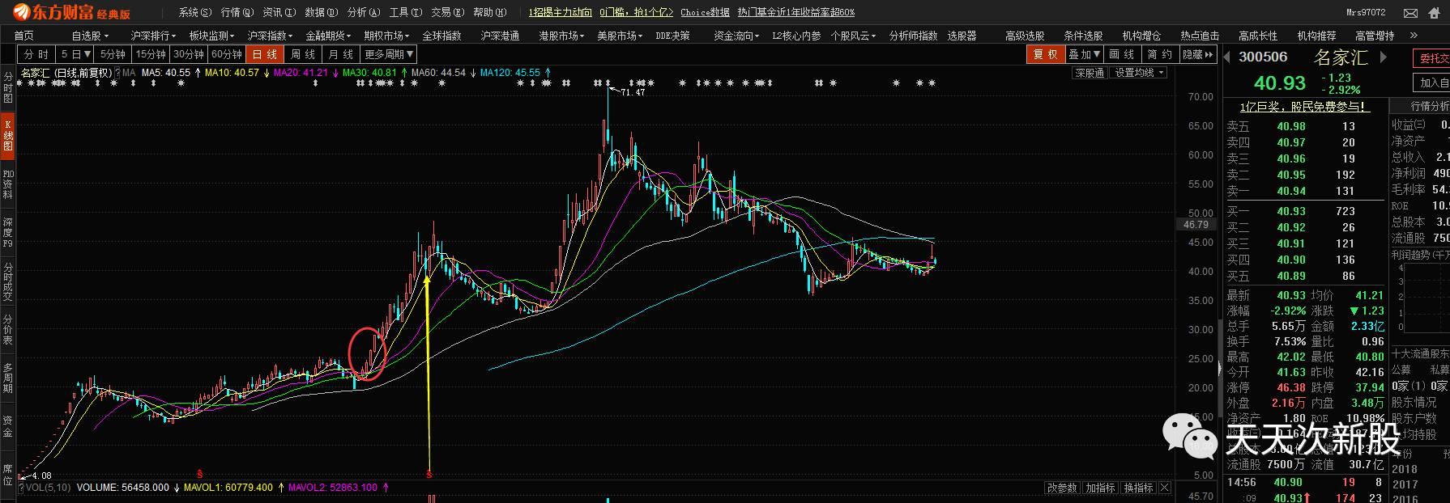Click the help question mark beside 前复权

click(x=117, y=73)
